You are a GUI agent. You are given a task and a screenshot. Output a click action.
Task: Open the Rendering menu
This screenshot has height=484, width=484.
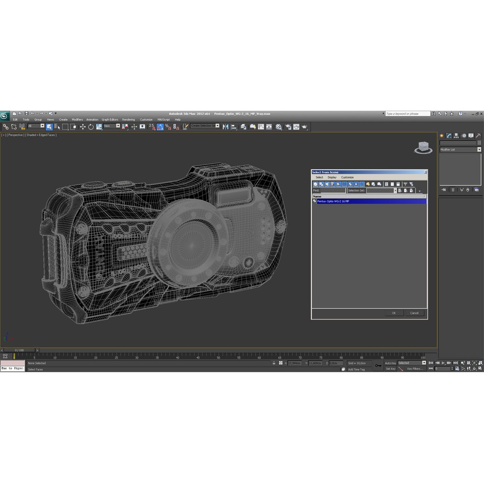tap(129, 120)
